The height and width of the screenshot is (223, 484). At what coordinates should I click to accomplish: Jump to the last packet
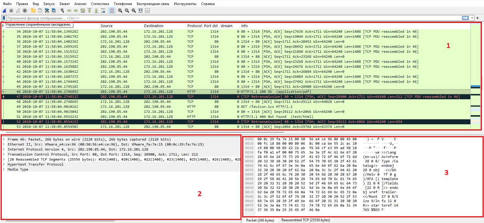[96, 11]
